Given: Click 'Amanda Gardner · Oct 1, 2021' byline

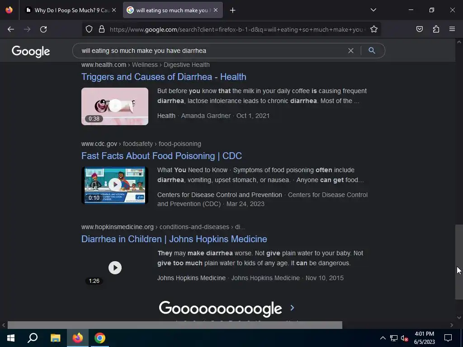Looking at the screenshot, I should 225,116.
